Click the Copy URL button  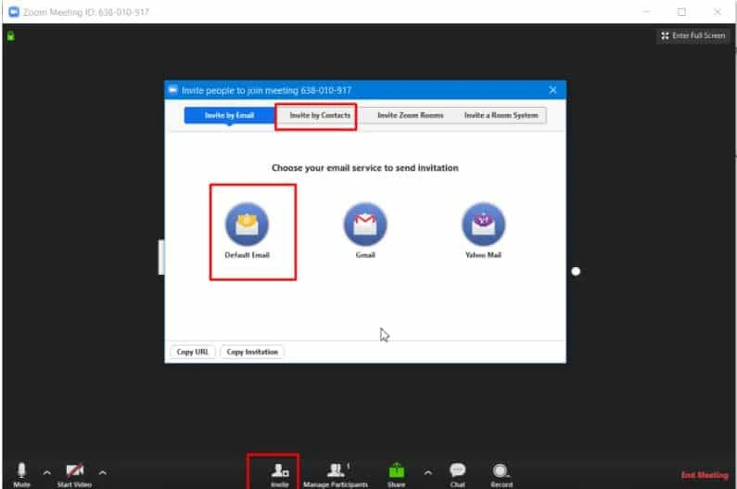(192, 352)
